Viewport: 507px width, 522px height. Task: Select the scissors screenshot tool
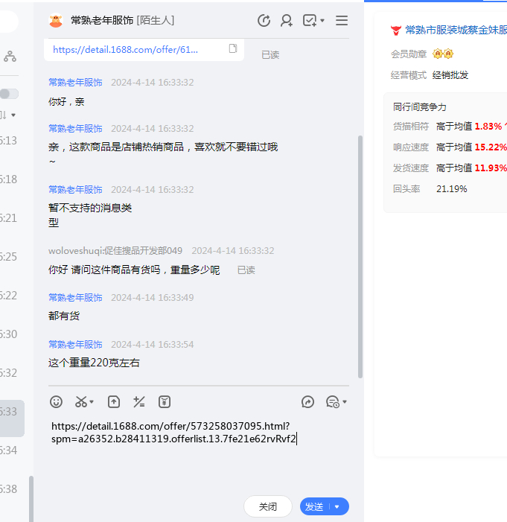click(x=81, y=402)
